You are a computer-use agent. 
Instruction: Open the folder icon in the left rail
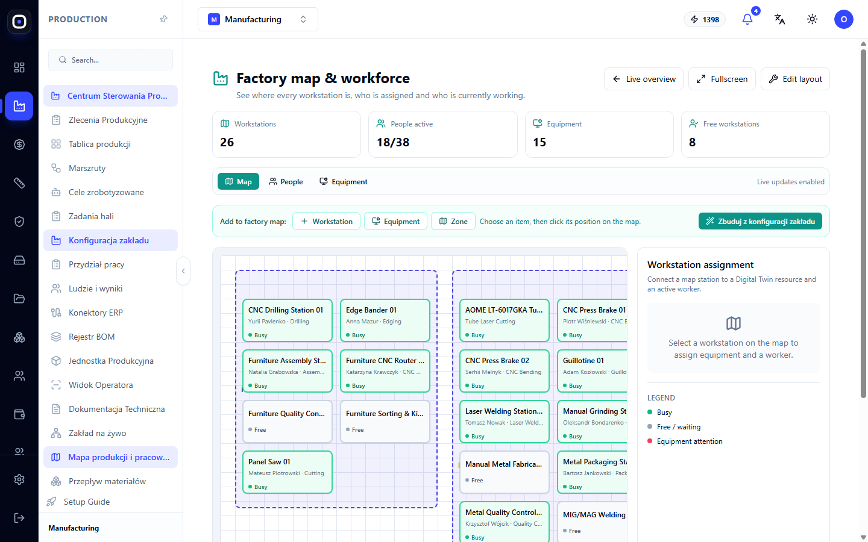pos(19,299)
